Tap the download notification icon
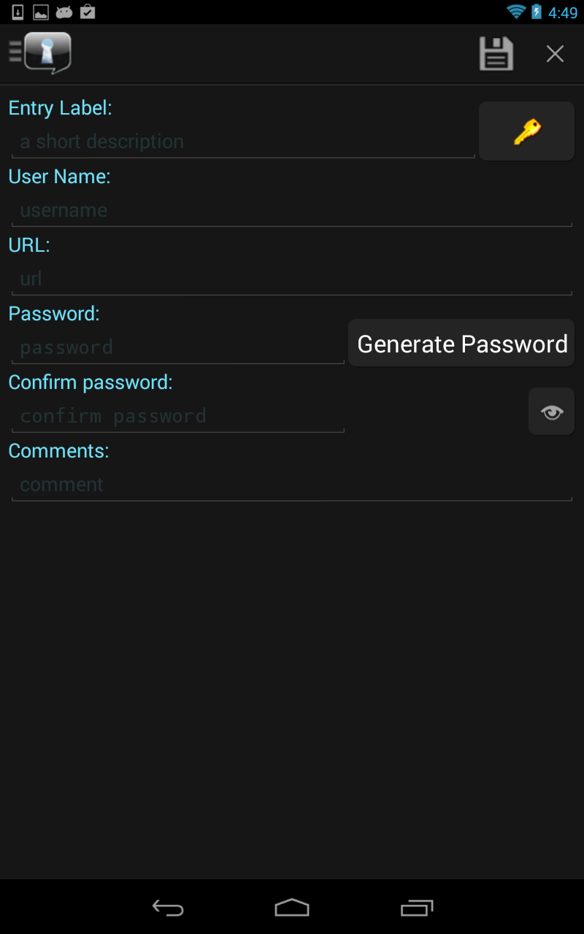The height and width of the screenshot is (934, 584). point(18,12)
